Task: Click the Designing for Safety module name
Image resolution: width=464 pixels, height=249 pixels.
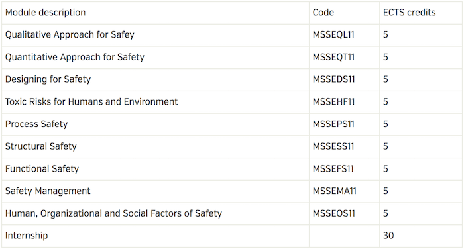Action: 48,79
